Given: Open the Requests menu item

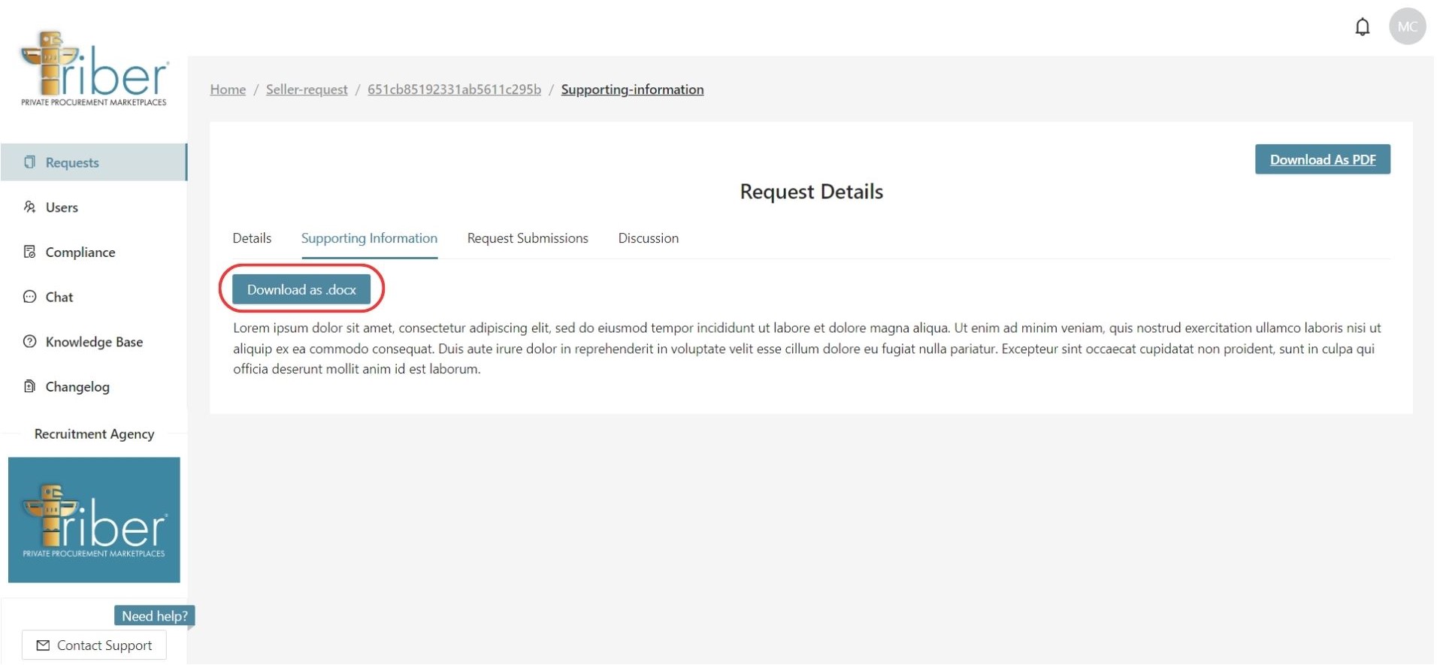Looking at the screenshot, I should pos(94,162).
